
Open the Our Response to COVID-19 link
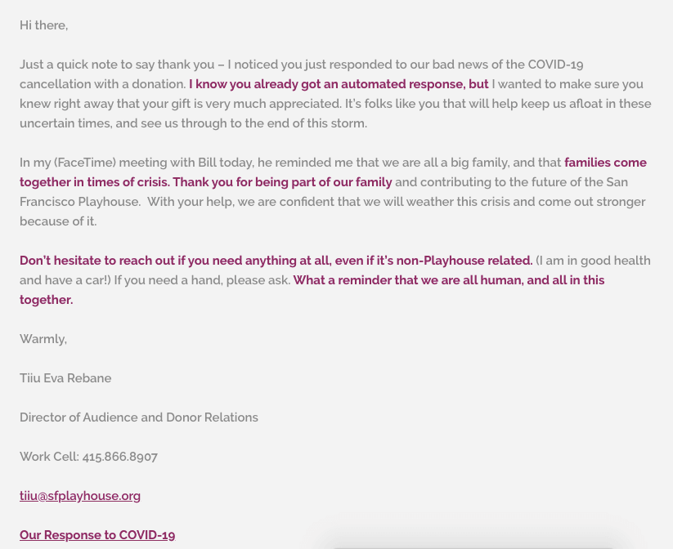coord(97,535)
